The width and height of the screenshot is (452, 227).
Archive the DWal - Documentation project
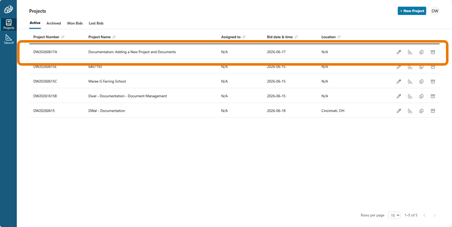coord(433,111)
